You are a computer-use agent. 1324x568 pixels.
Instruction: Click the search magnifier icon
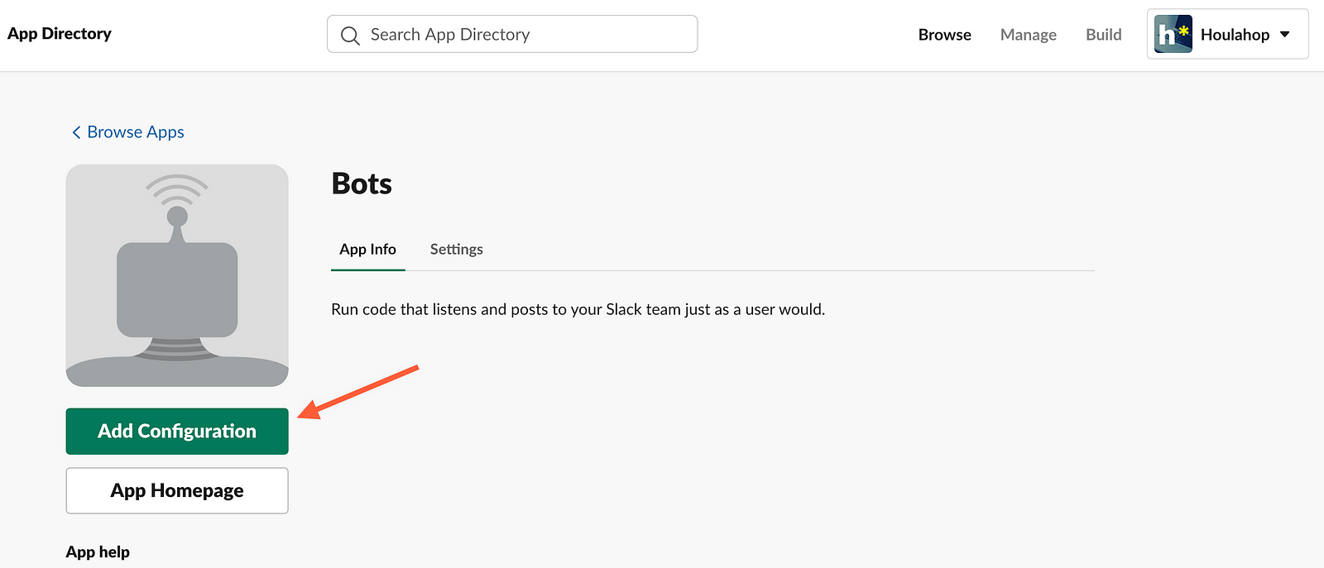[350, 36]
